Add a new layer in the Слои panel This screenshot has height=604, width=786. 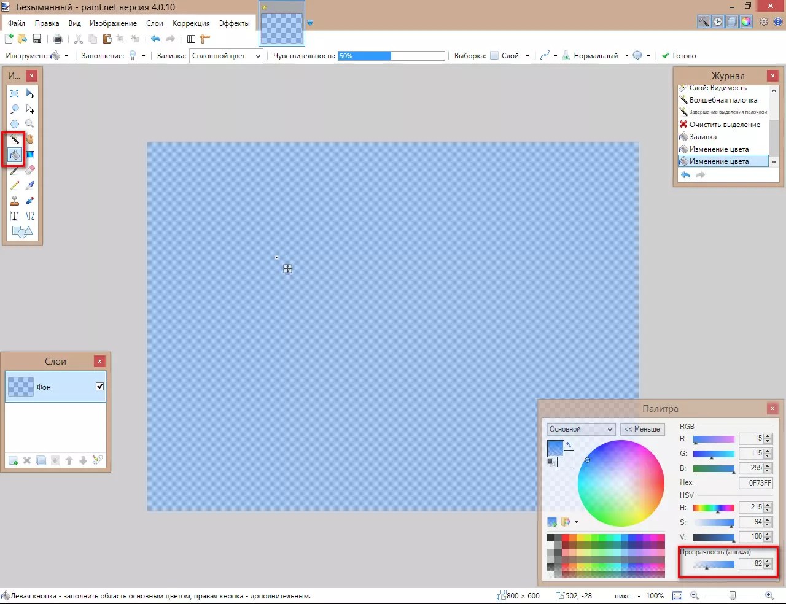tap(13, 460)
